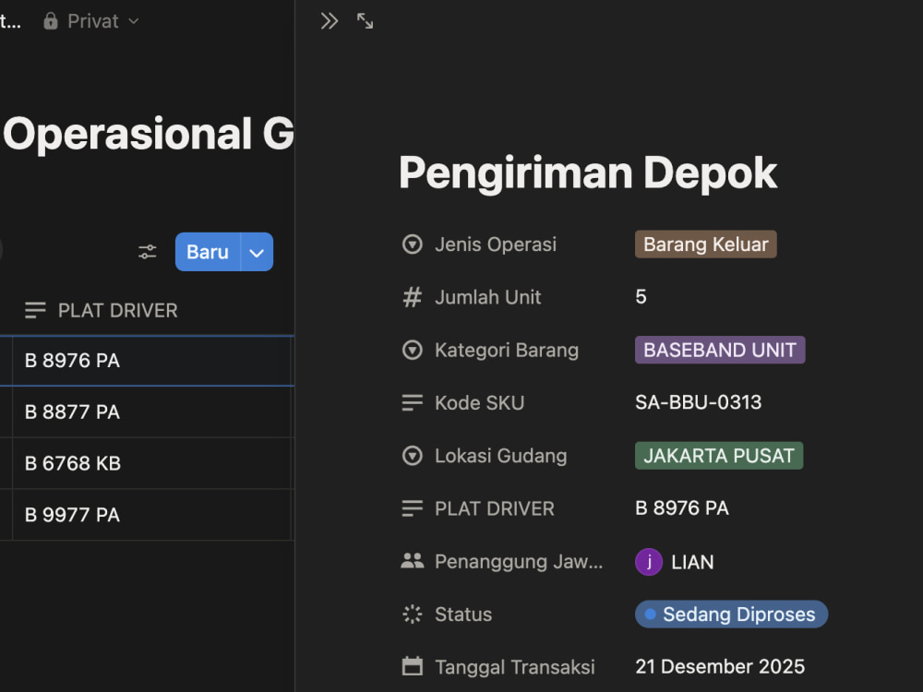923x692 pixels.
Task: Open the Jenis Operasi property label
Action: 495,245
